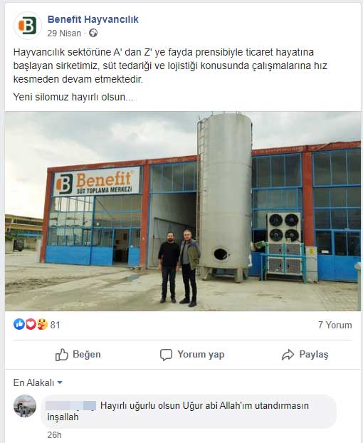Click the 26h comment timestamp
Screen dimensions: 363x443
(x=55, y=434)
